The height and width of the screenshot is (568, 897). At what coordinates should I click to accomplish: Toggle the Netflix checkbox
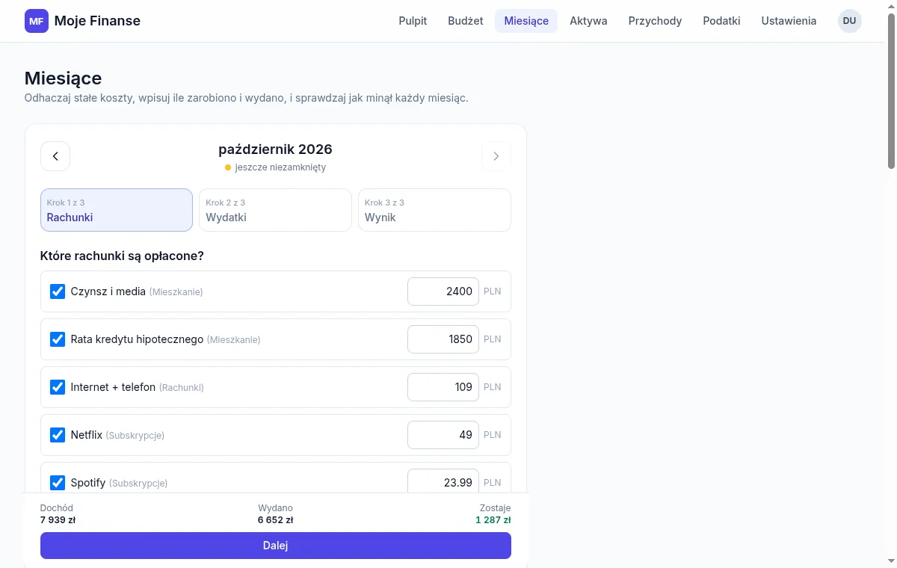(58, 435)
